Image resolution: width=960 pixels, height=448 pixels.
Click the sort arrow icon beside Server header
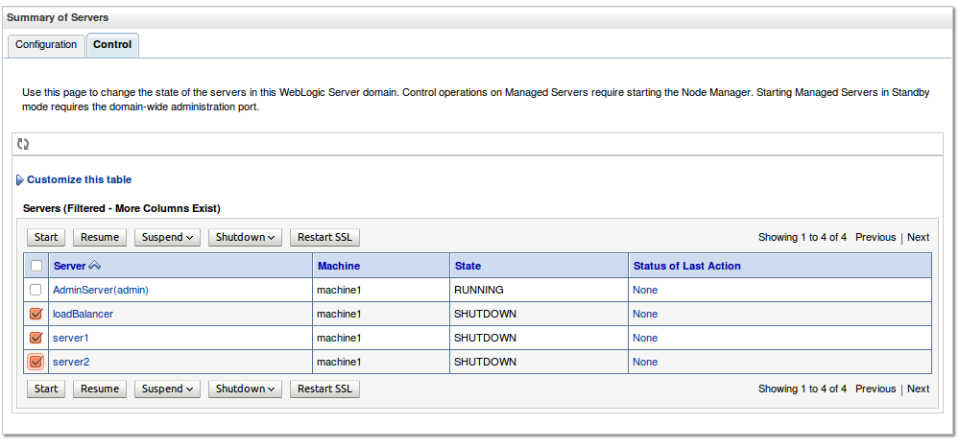click(95, 266)
